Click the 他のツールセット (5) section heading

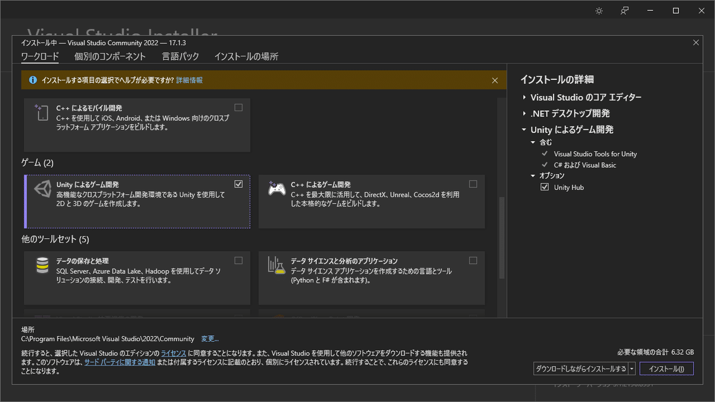pyautogui.click(x=55, y=239)
